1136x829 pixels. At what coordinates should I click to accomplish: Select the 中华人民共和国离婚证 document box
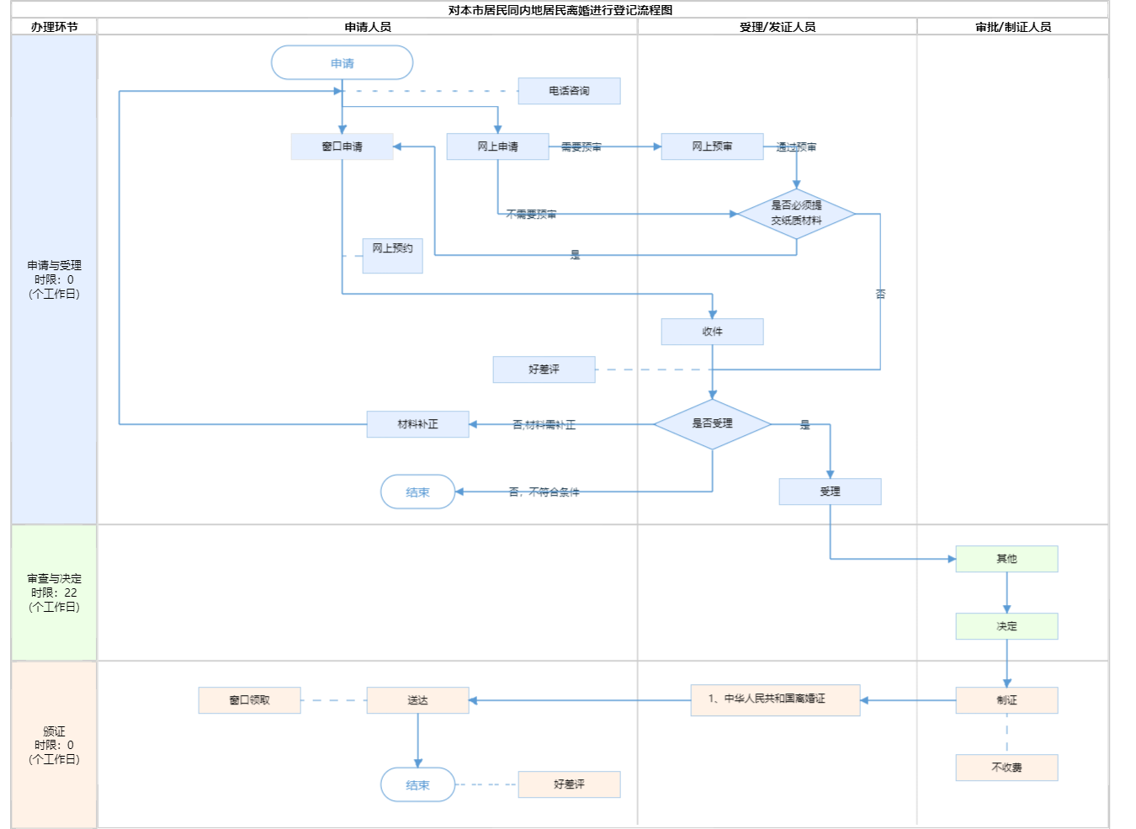tap(775, 699)
